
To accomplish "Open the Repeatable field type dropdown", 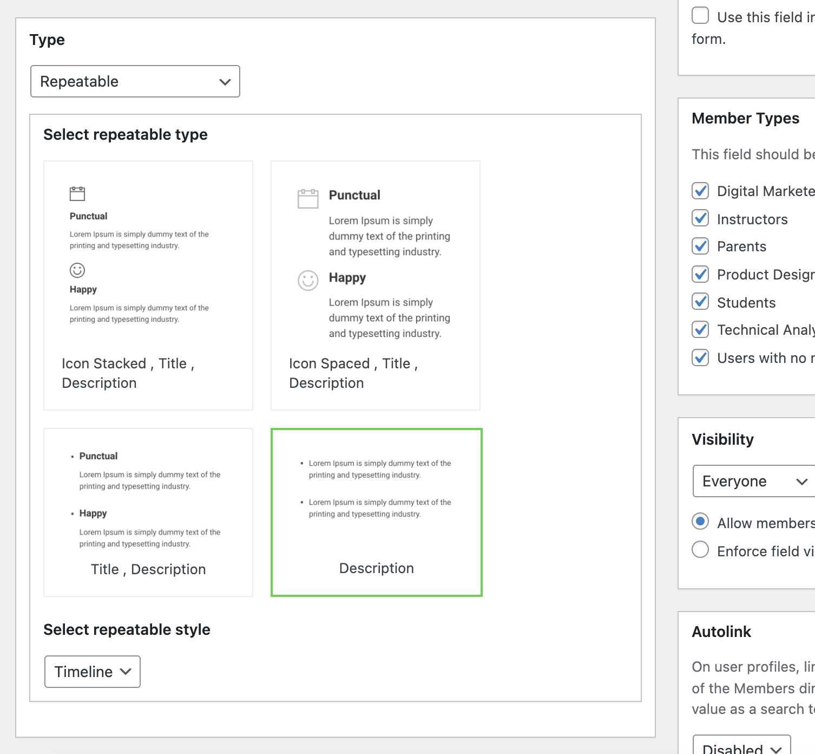I will click(135, 81).
